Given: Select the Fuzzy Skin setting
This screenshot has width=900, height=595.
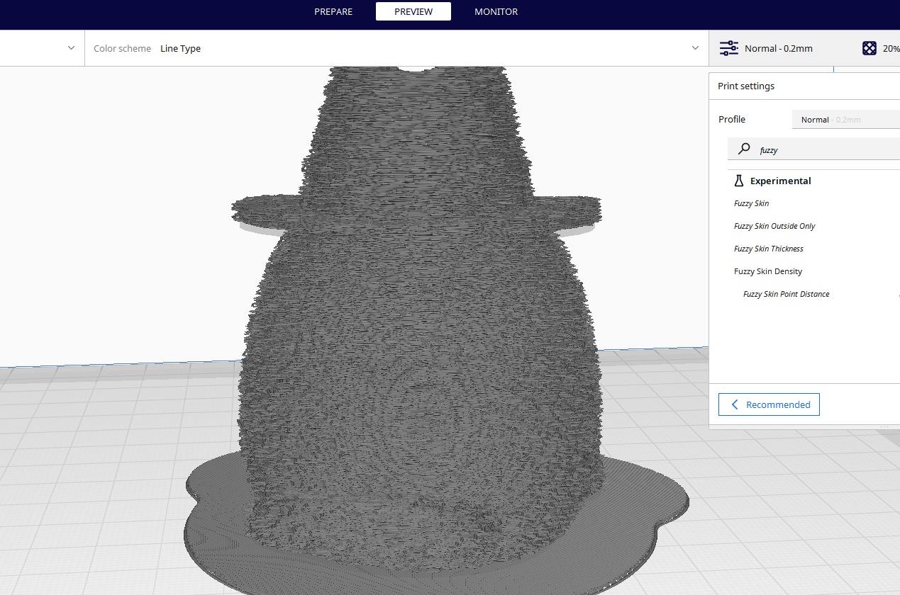Looking at the screenshot, I should pos(751,203).
